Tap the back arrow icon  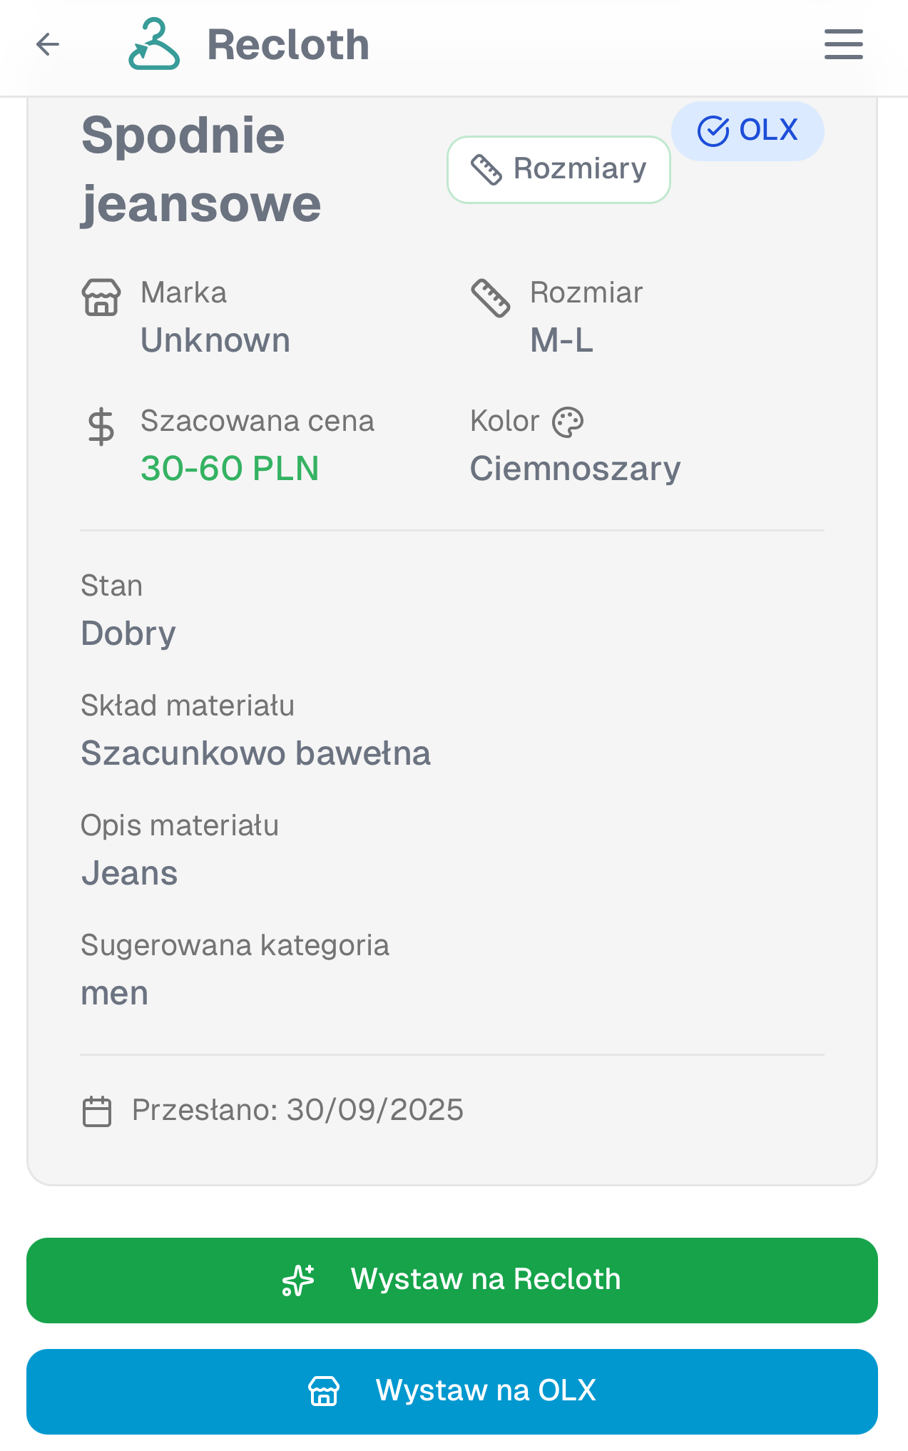tap(48, 44)
